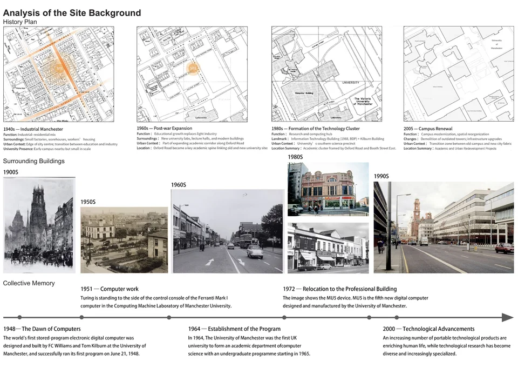
Task: Select the 1980S McDonald's corner building photo
Action: pyautogui.click(x=328, y=189)
